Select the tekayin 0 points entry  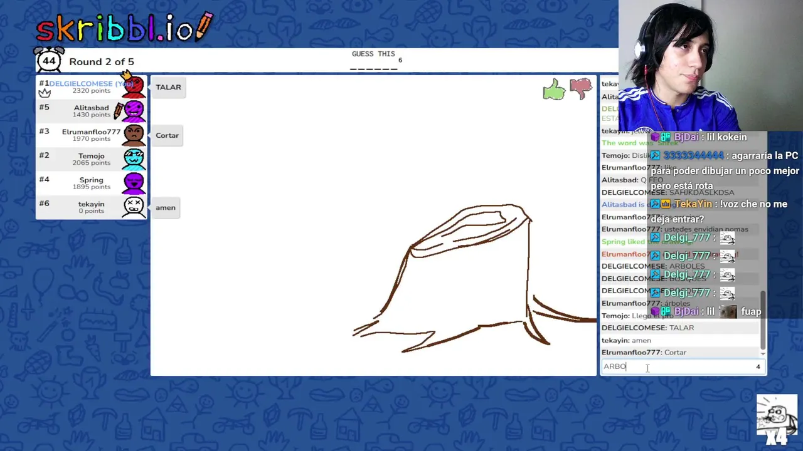[92, 207]
